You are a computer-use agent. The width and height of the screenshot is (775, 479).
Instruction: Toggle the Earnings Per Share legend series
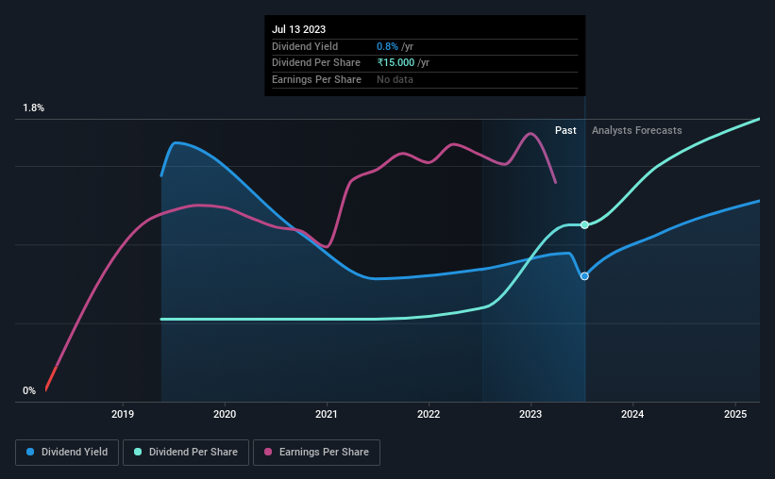[x=316, y=453]
